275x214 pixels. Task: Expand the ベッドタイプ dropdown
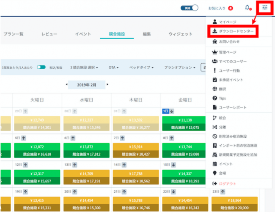pos(141,68)
